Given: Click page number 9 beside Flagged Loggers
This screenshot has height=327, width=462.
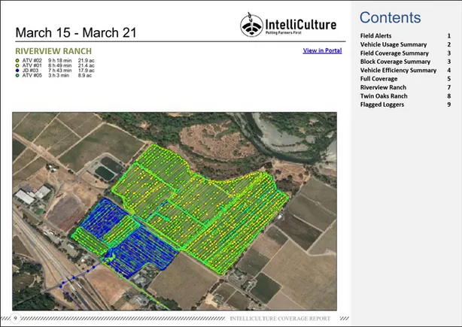Looking at the screenshot, I should click(x=449, y=104).
